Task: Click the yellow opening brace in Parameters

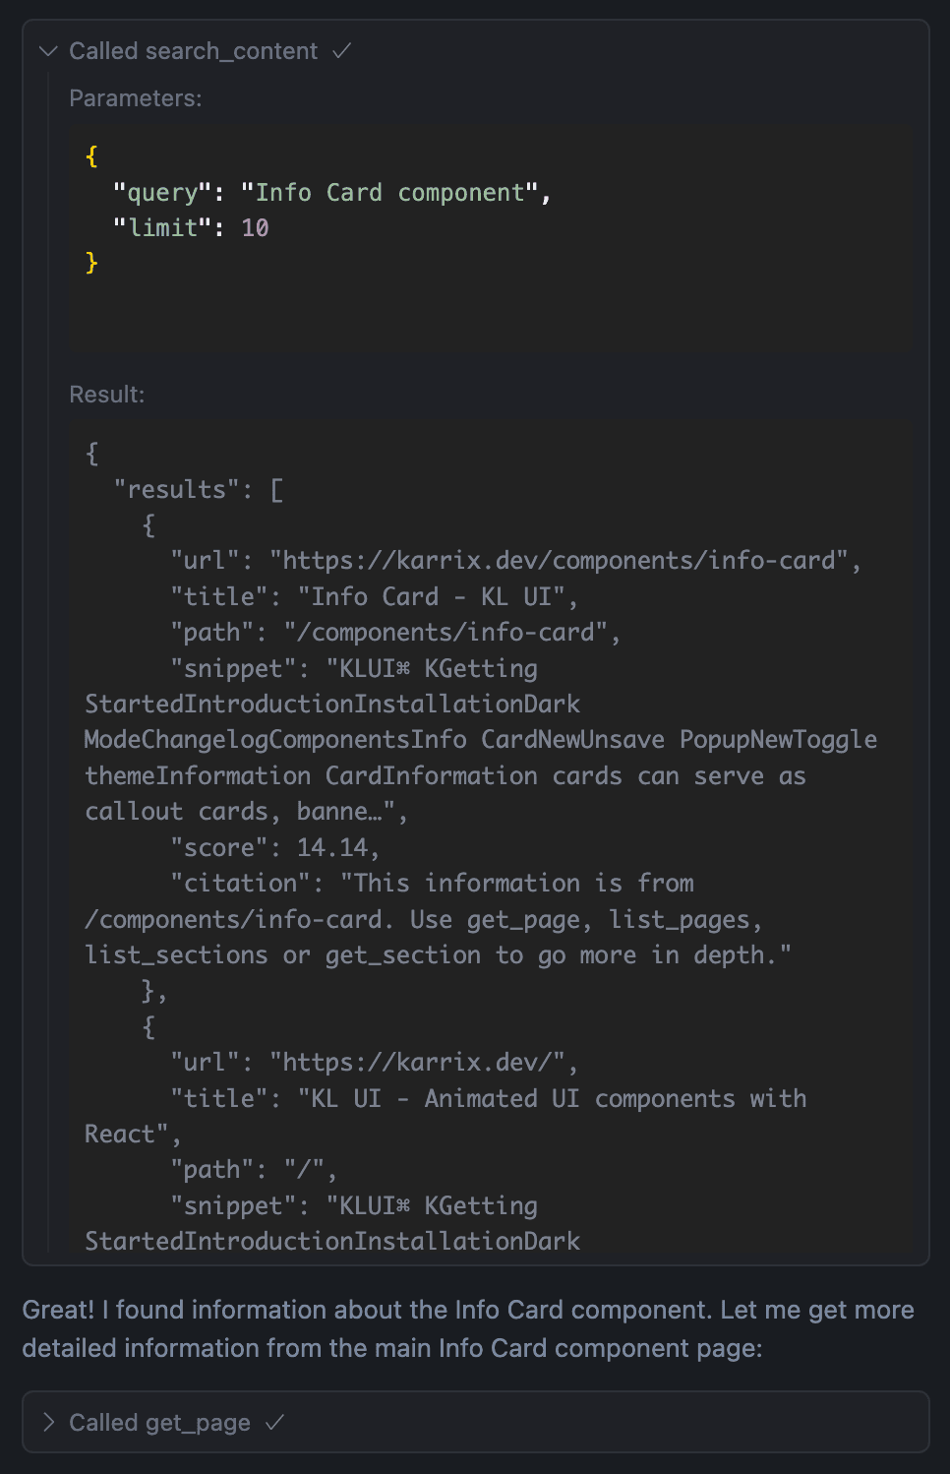Action: pos(91,156)
